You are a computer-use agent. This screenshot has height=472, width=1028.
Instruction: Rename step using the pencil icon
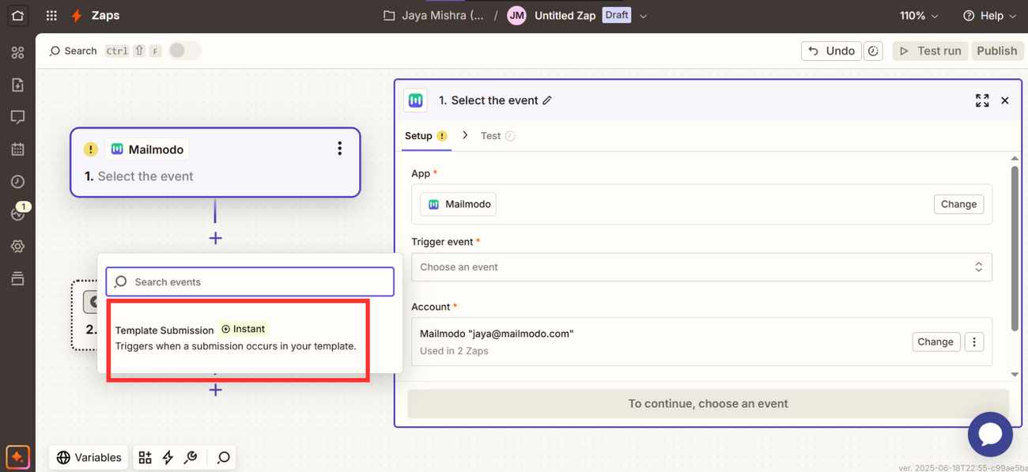(x=547, y=100)
